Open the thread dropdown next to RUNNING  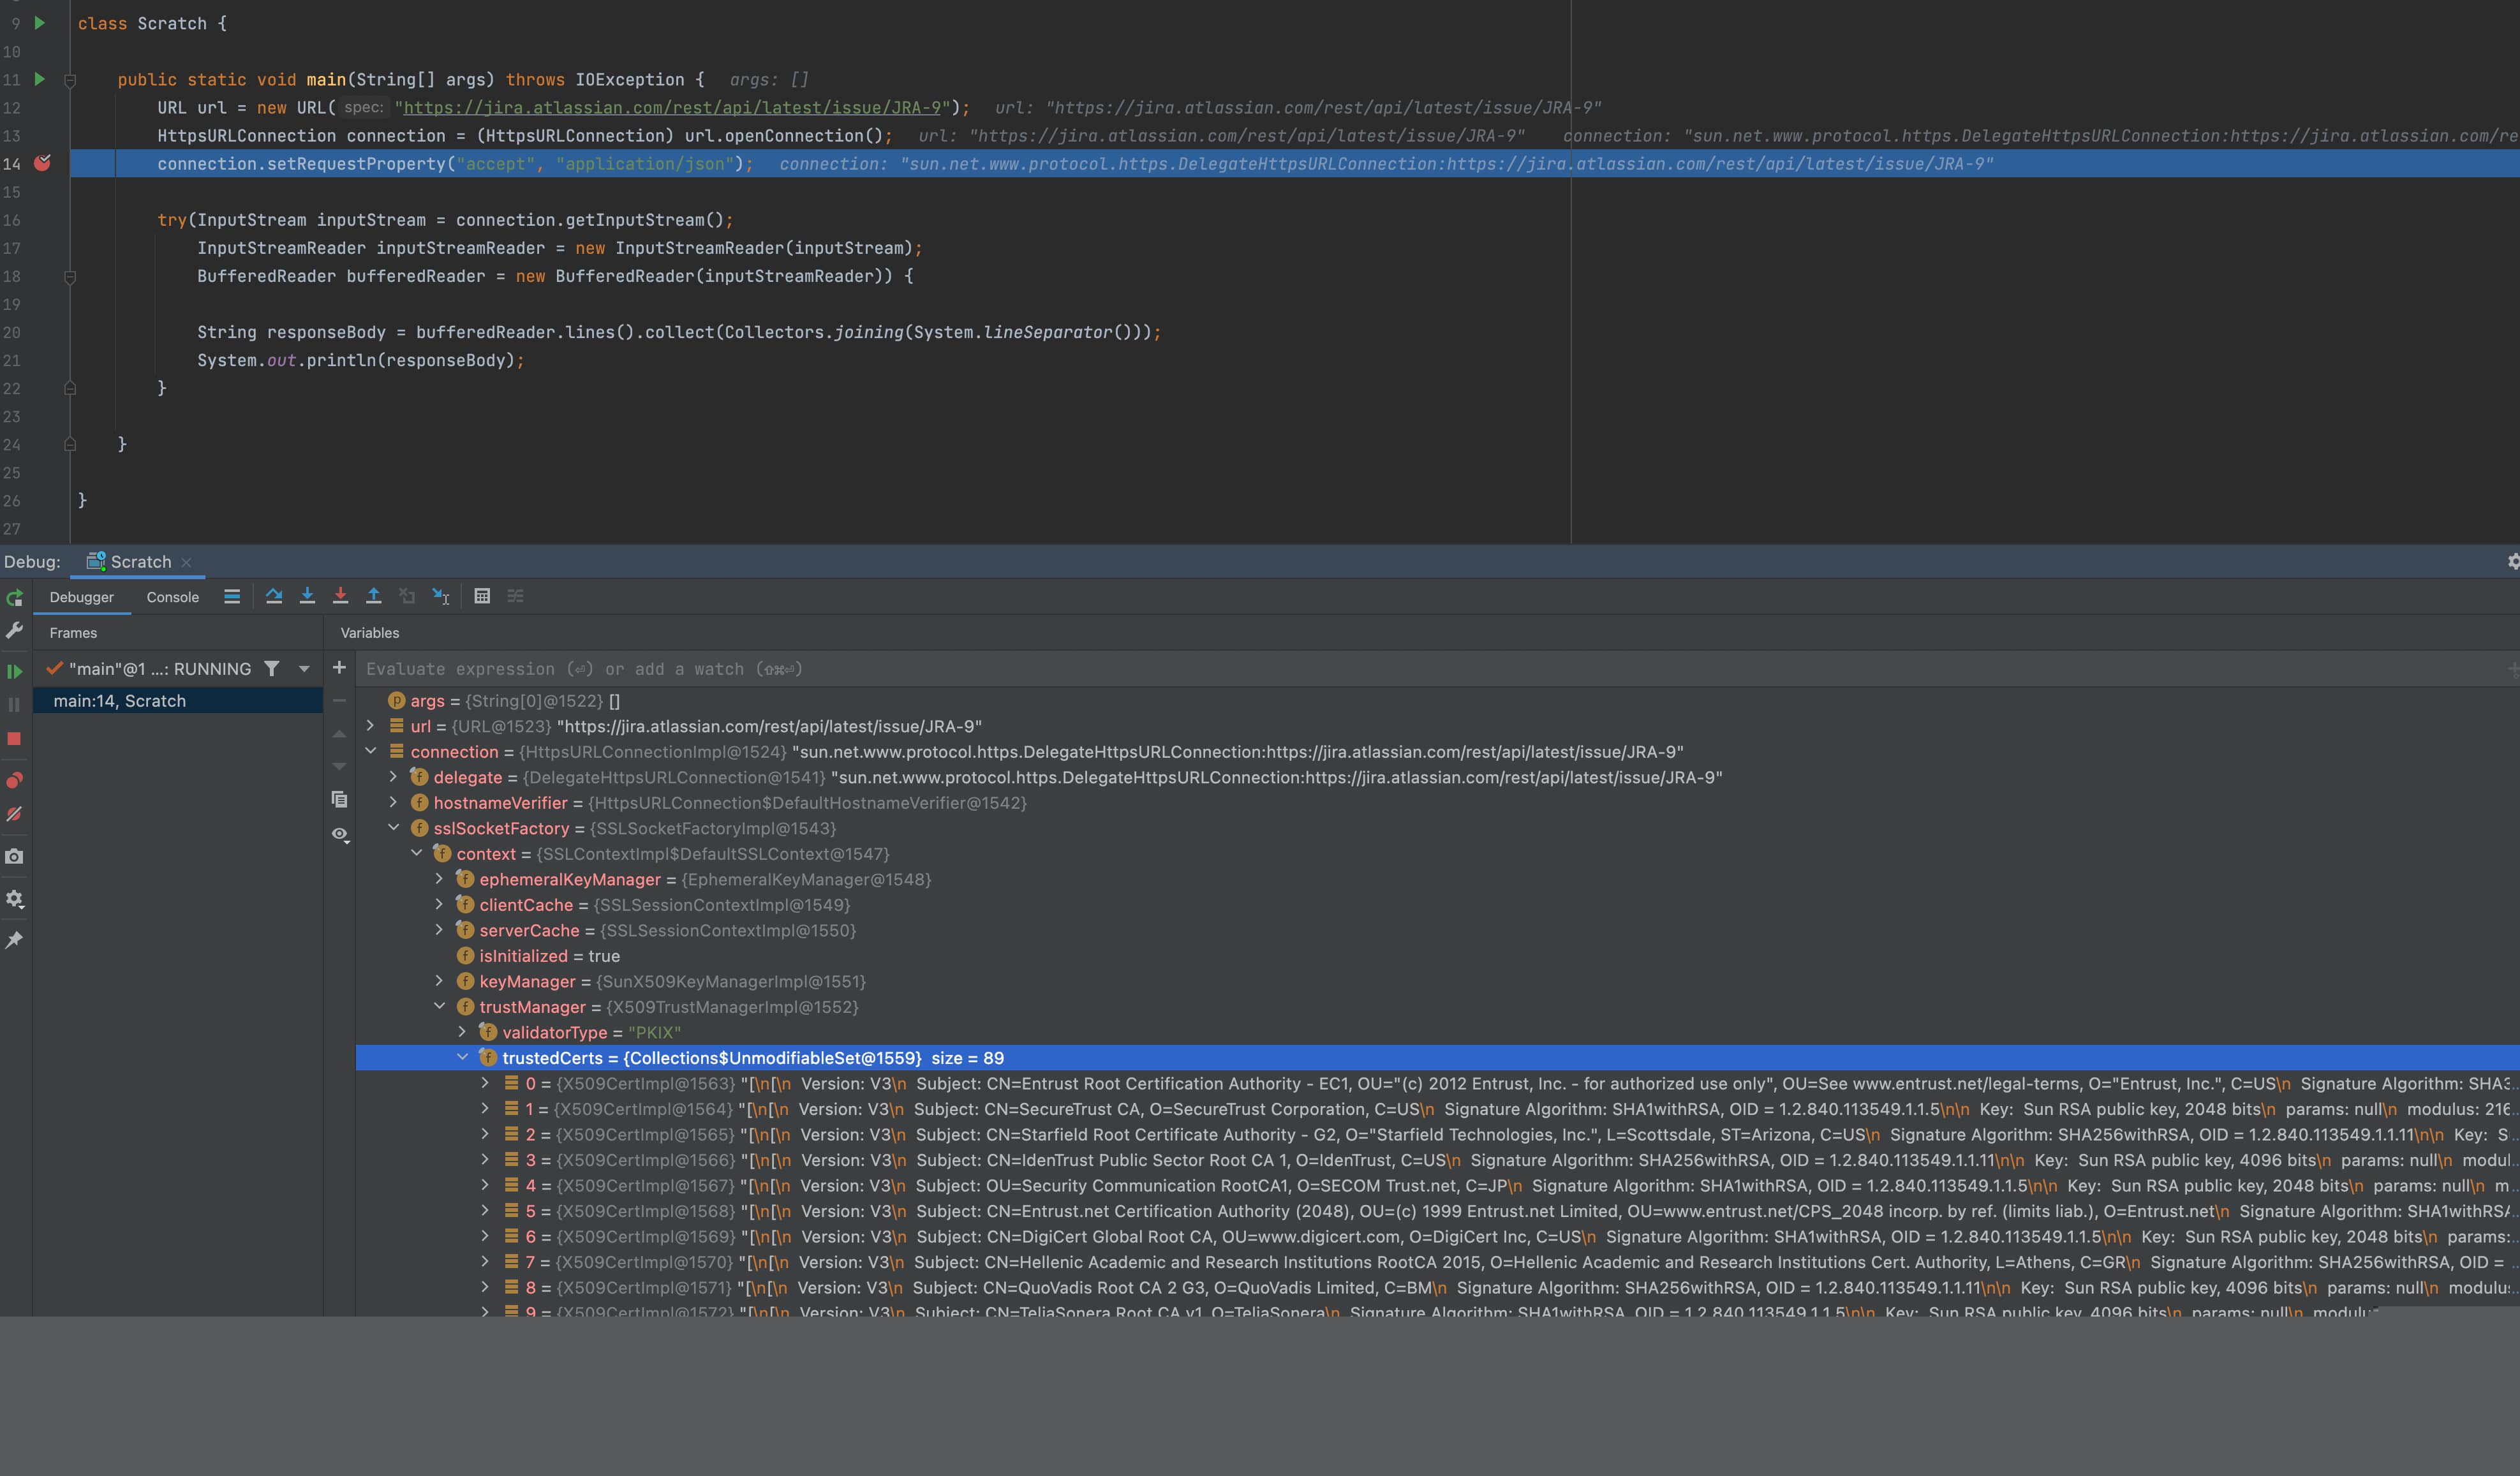(x=304, y=669)
